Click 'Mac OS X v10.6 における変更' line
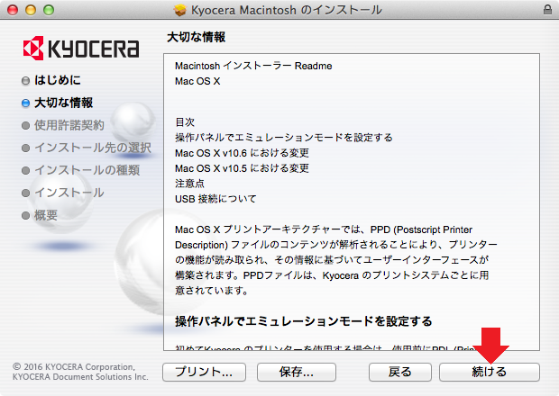Screen dimensions: 559x396 point(242,153)
